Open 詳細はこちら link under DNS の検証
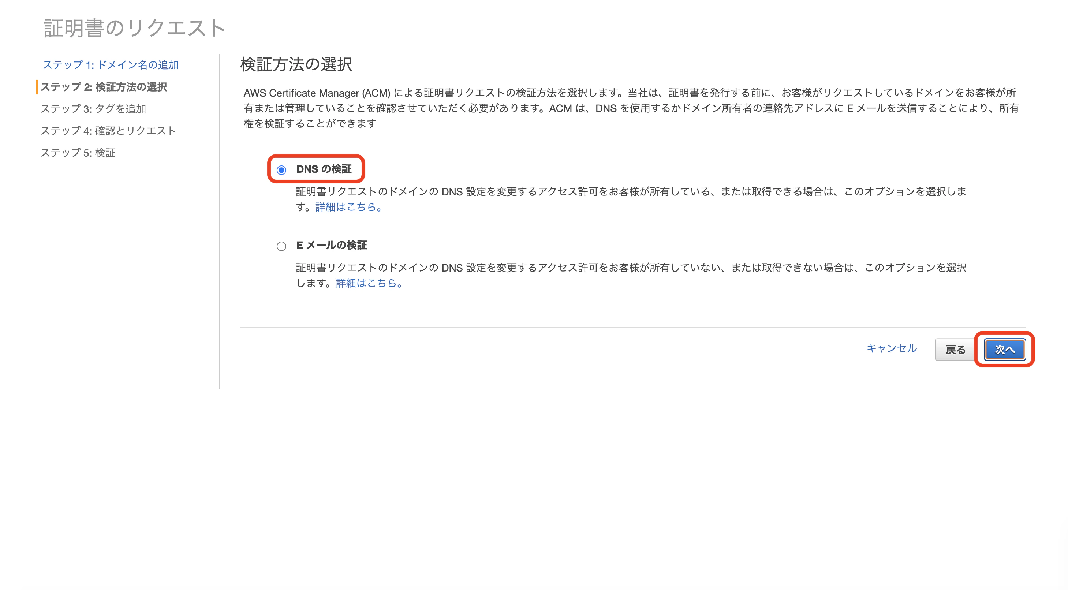Viewport: 1068px width, 590px height. pos(348,207)
